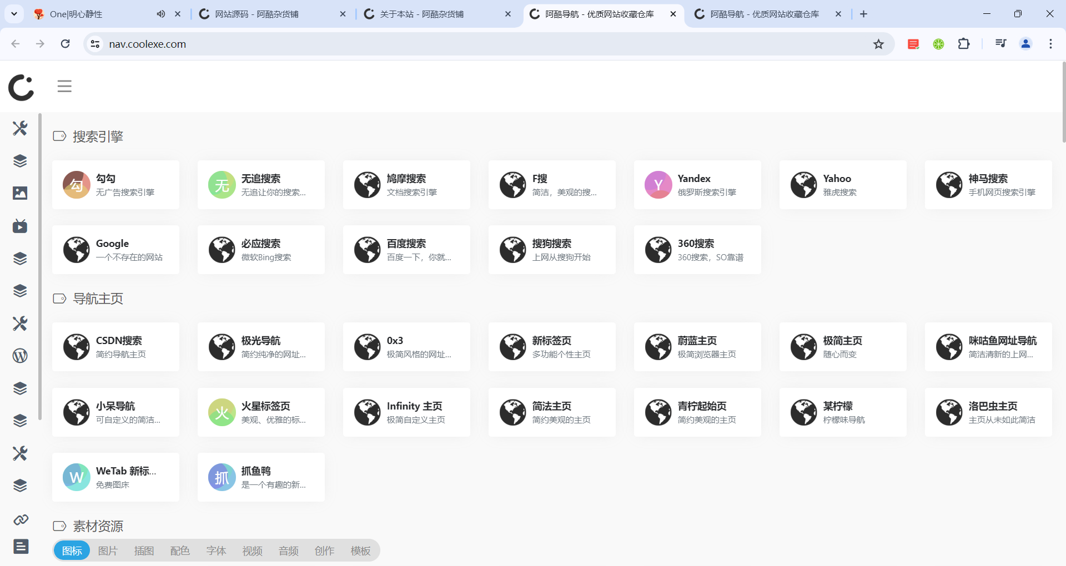1066x566 pixels.
Task: Open the Extensions puzzle icon
Action: [x=964, y=44]
